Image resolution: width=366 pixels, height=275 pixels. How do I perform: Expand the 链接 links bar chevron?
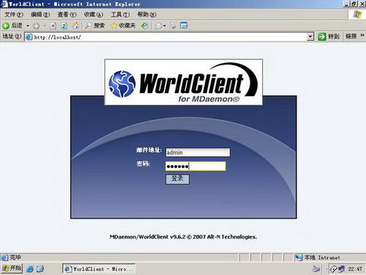(362, 36)
